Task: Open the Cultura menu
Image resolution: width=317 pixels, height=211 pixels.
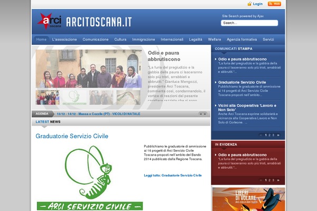Action: (x=120, y=40)
